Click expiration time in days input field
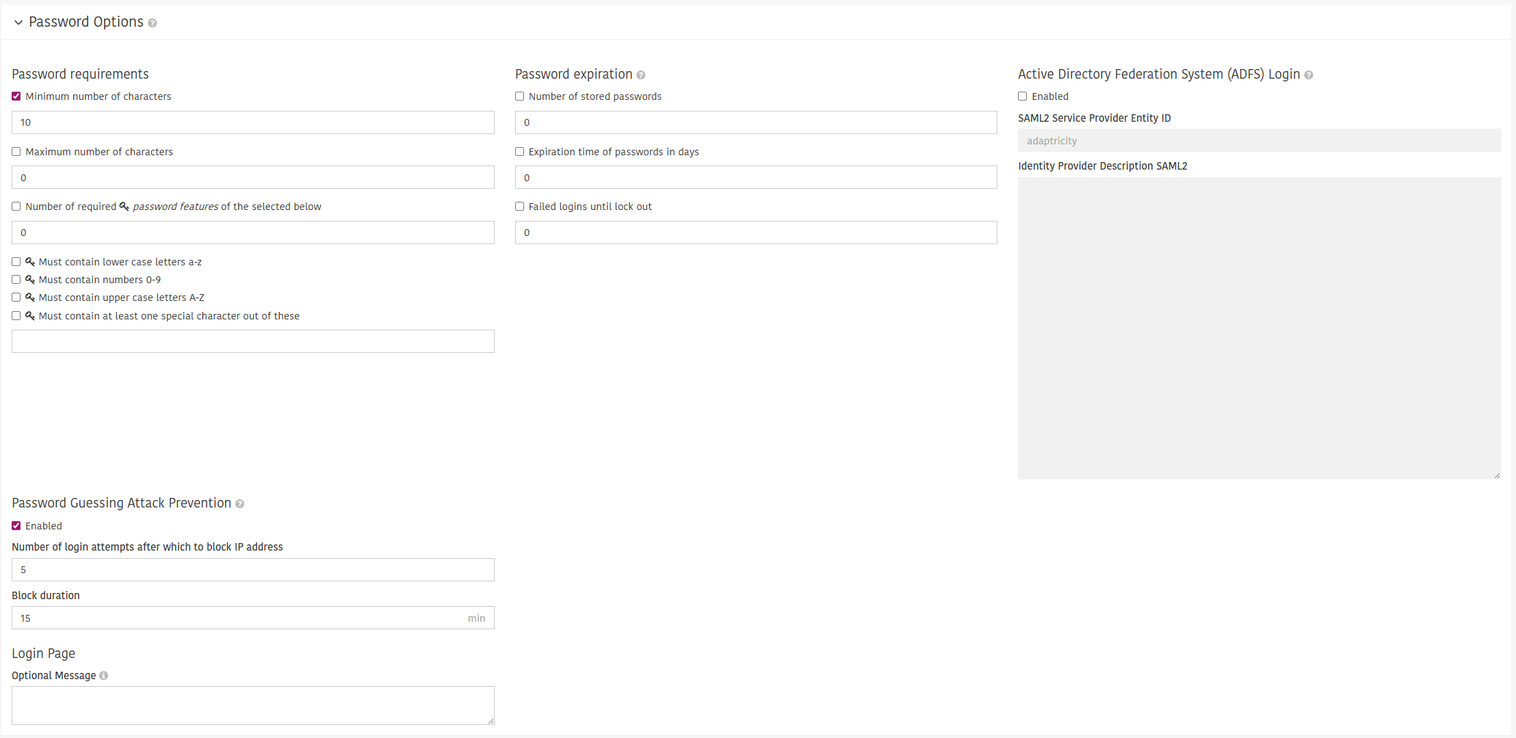The width and height of the screenshot is (1516, 738). (x=756, y=177)
